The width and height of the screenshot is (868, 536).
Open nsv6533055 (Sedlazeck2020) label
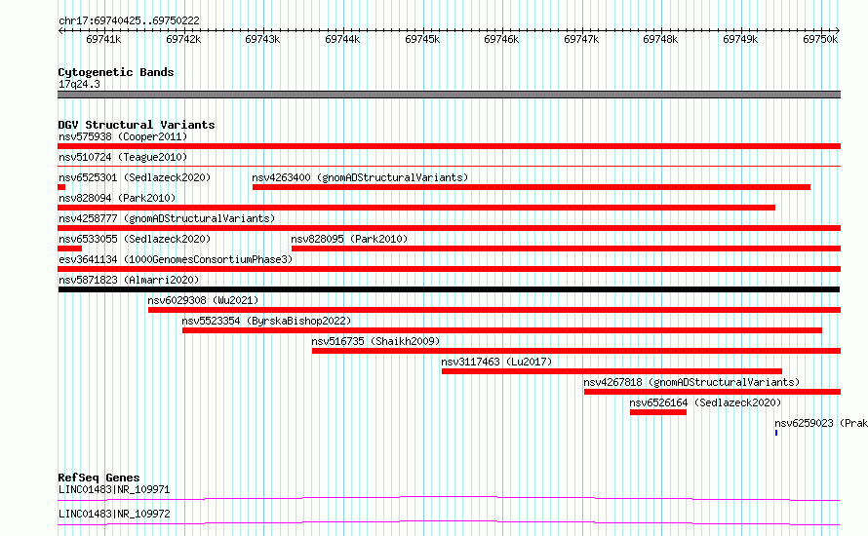click(x=135, y=239)
